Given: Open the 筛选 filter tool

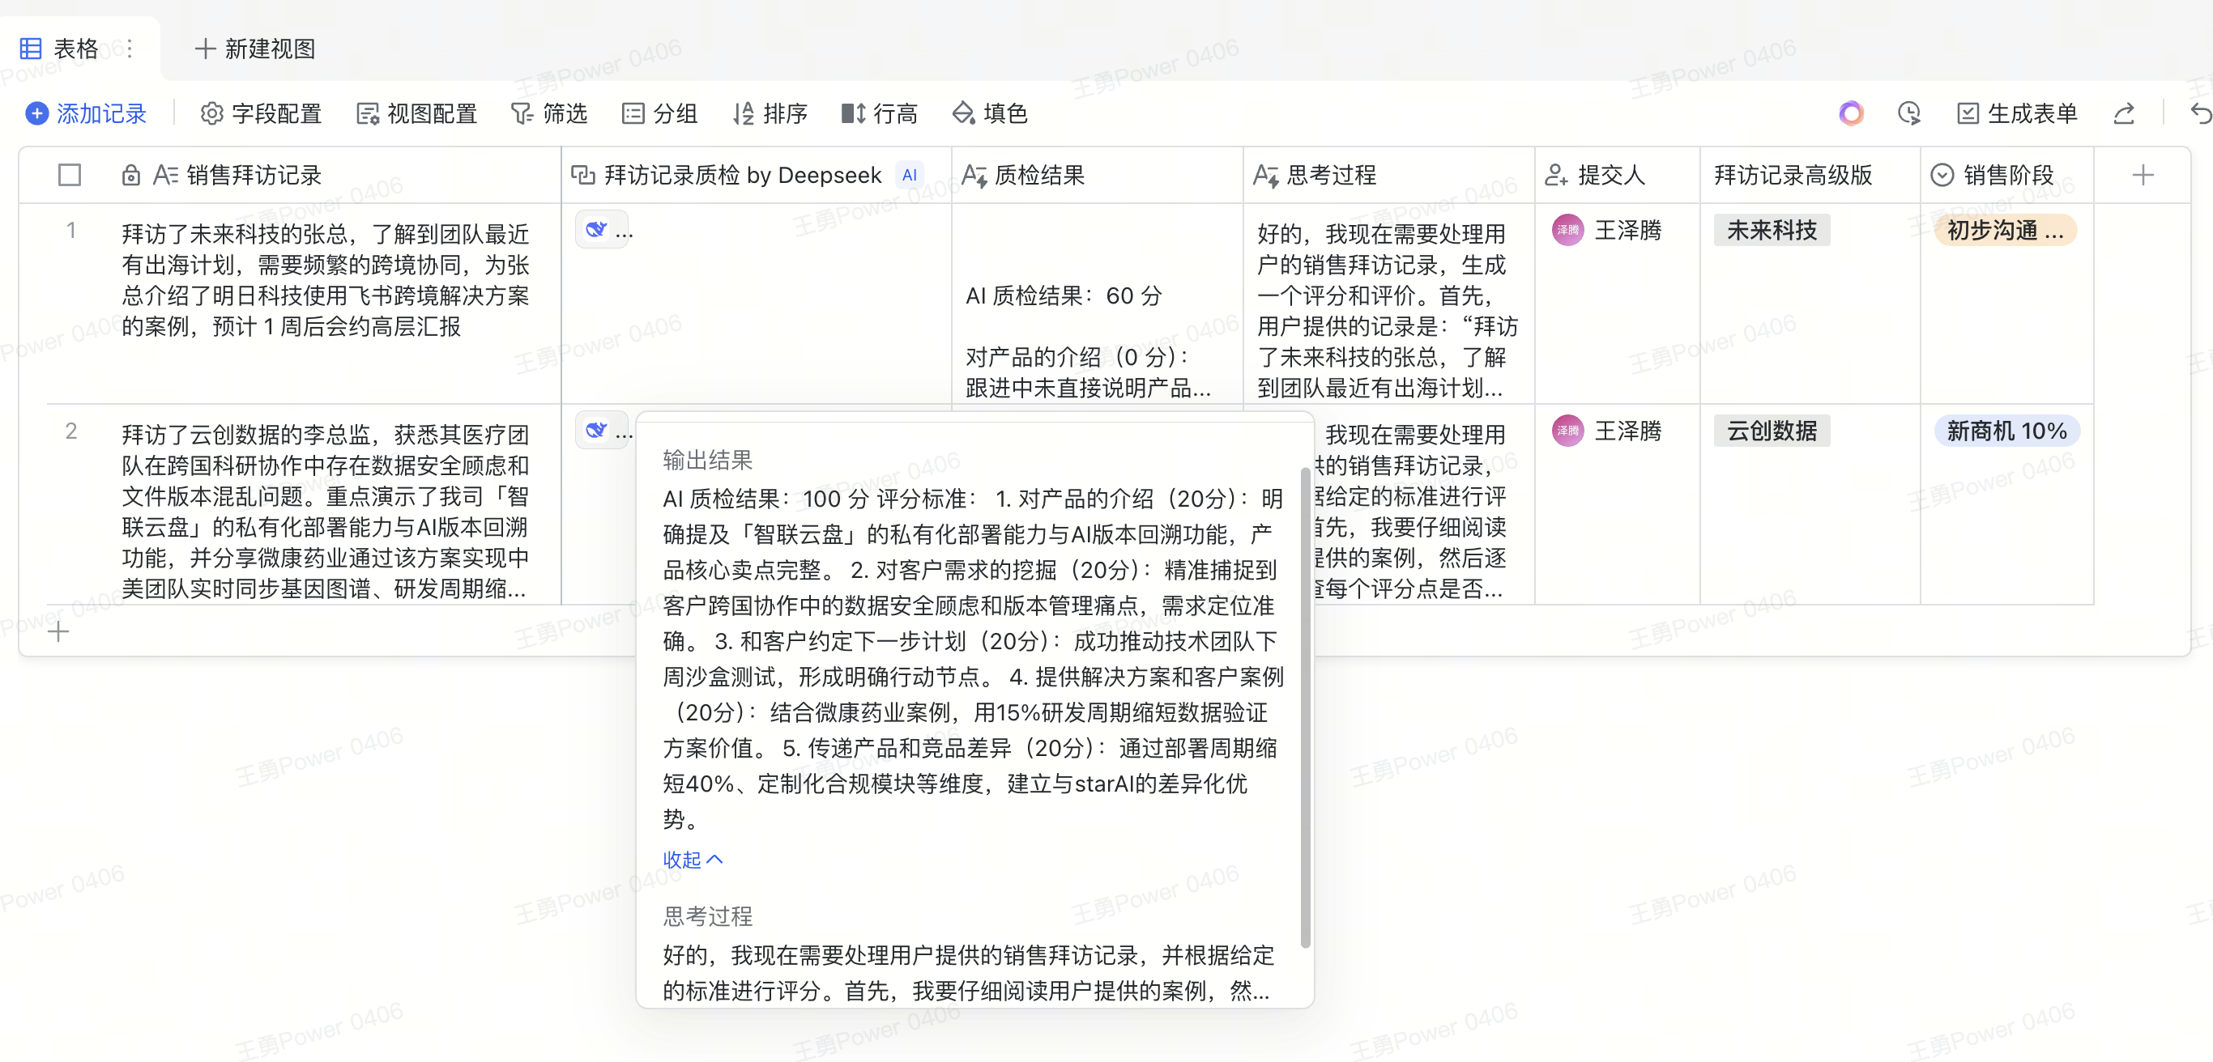Looking at the screenshot, I should pos(549,113).
